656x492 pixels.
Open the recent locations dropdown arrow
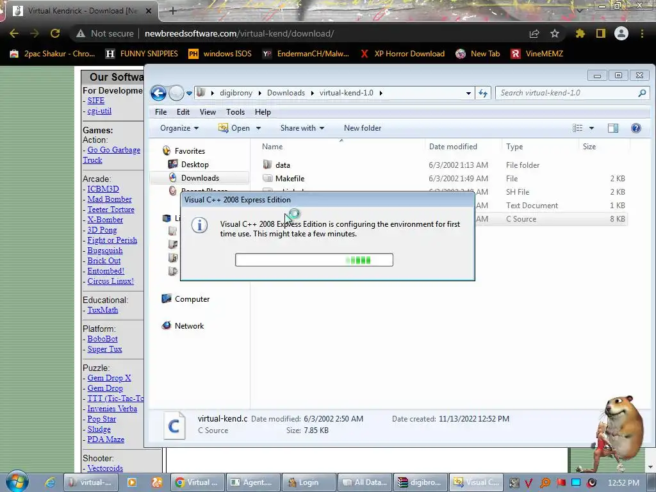[189, 94]
